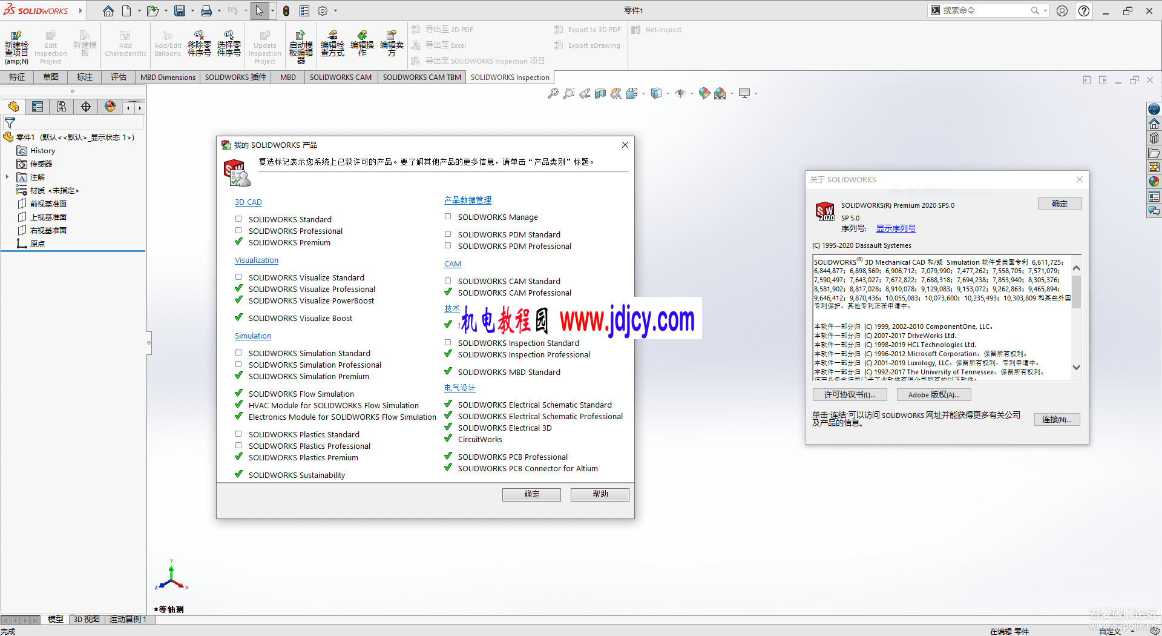Screen dimensions: 1162x636
Task: Open FeatureManager design tree tab
Action: pos(13,107)
